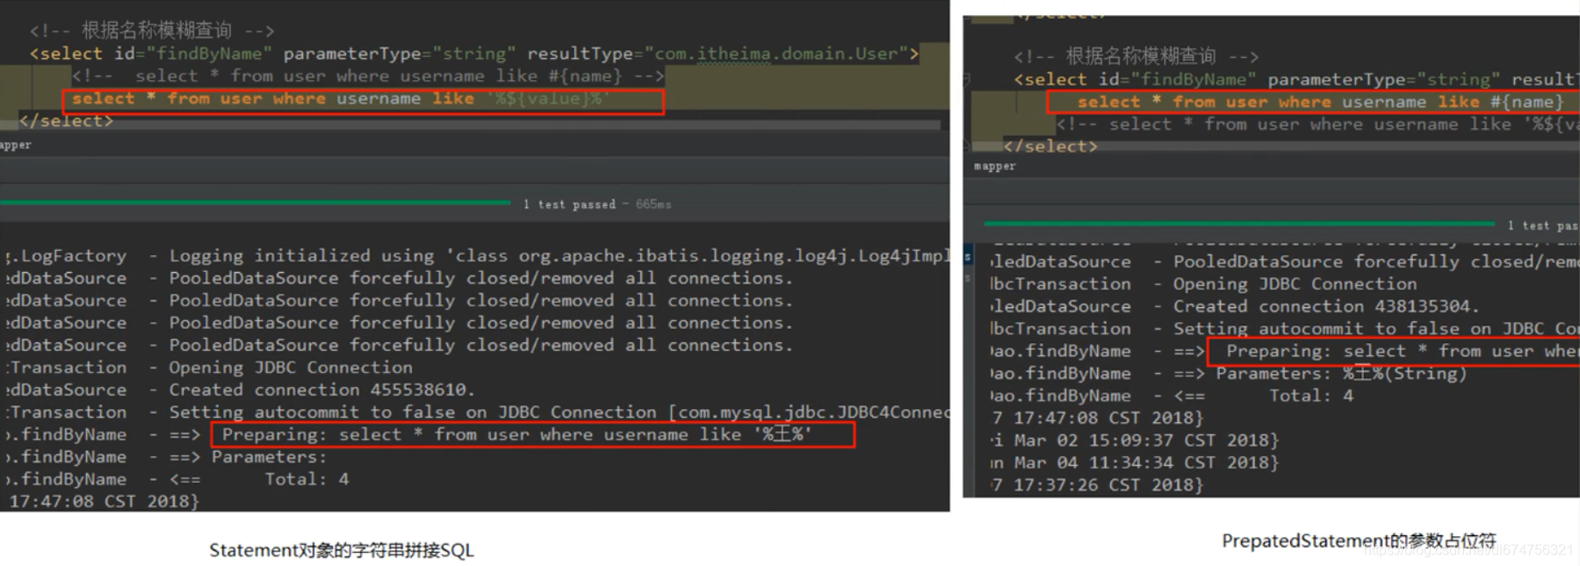The width and height of the screenshot is (1580, 566).
Task: Click the right panel's green test progress bar
Action: [1239, 224]
